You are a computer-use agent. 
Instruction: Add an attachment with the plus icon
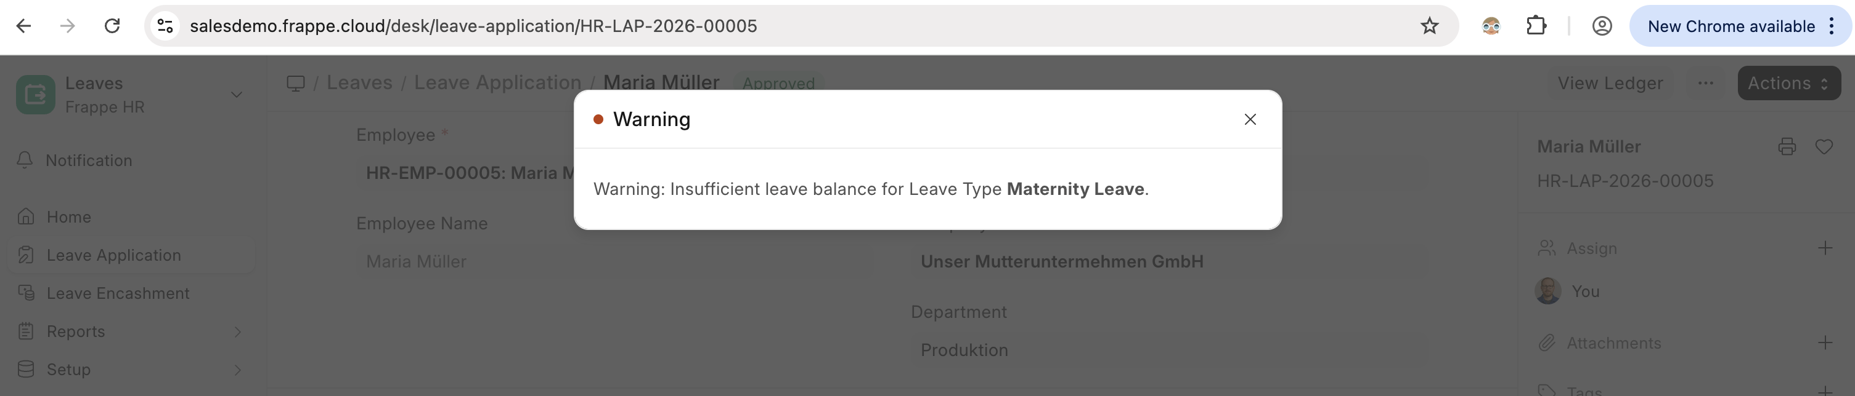(1825, 343)
